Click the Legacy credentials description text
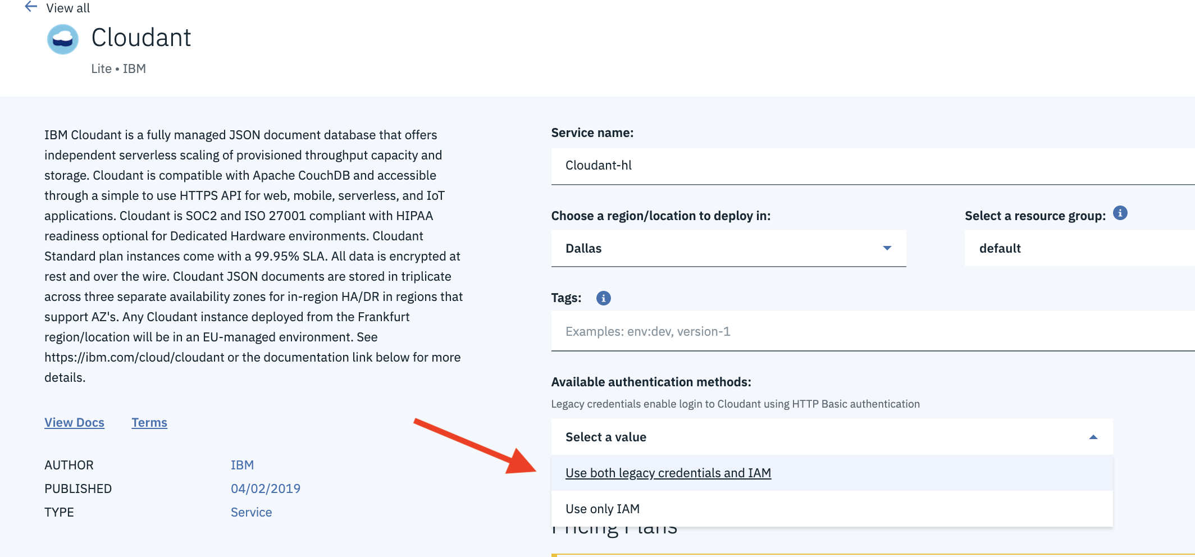Viewport: 1195px width, 557px height. click(x=735, y=404)
